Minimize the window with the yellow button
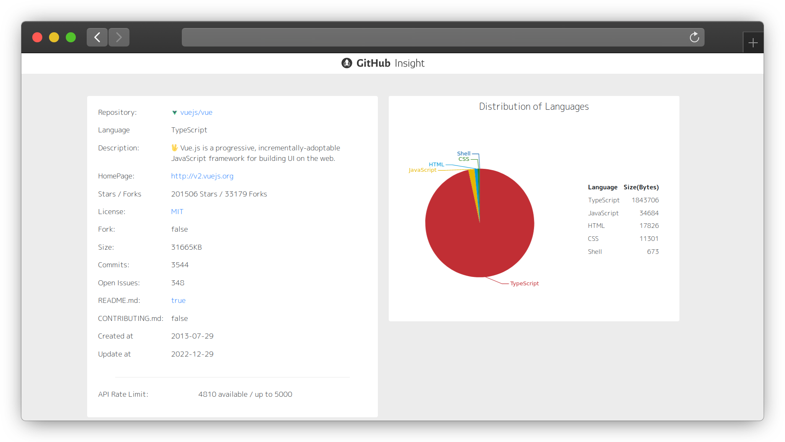 (x=54, y=37)
